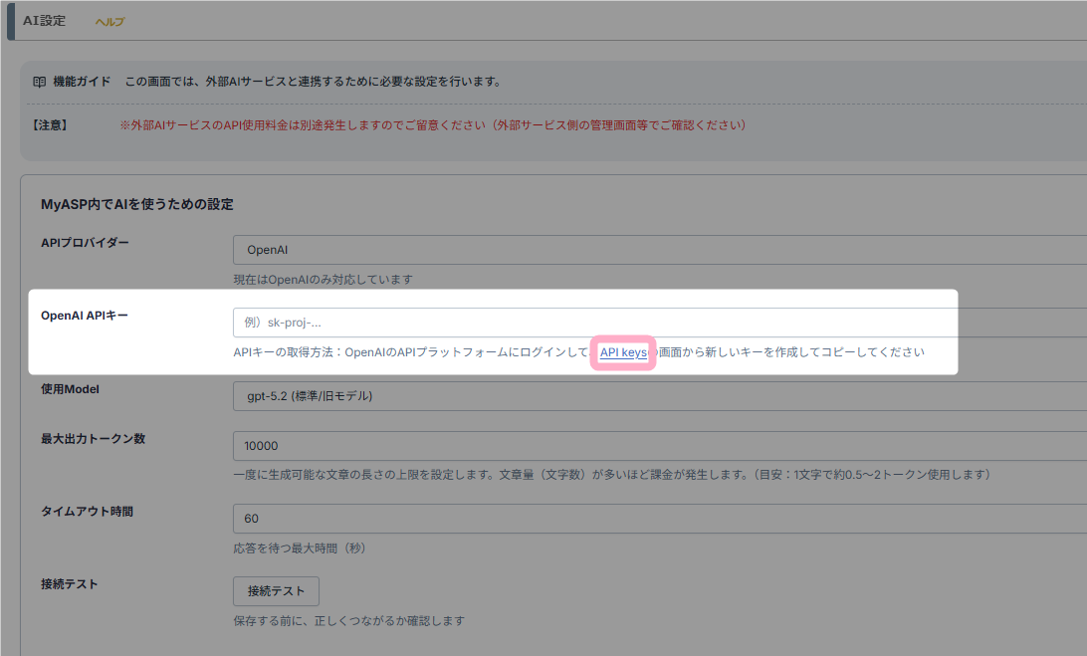
Task: Click the 機能ガイド book icon
Action: (x=40, y=81)
